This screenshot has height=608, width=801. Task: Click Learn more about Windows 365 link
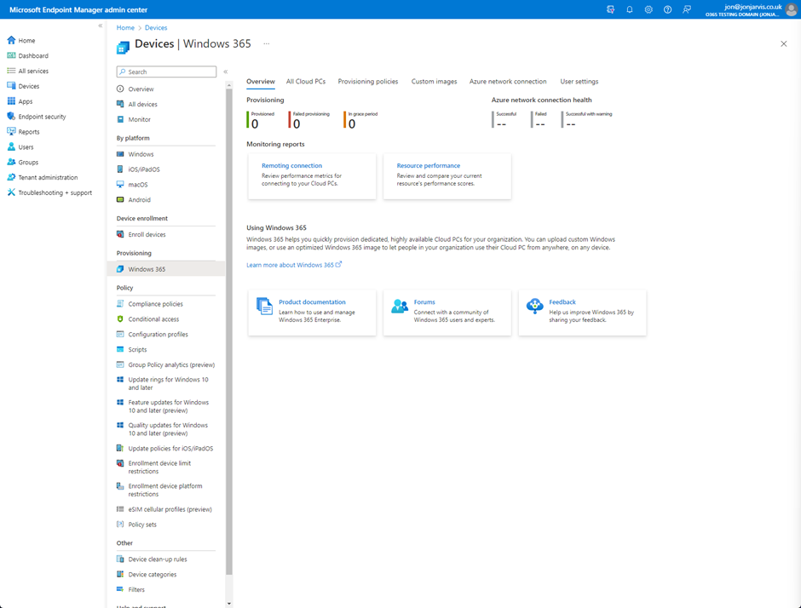tap(294, 265)
